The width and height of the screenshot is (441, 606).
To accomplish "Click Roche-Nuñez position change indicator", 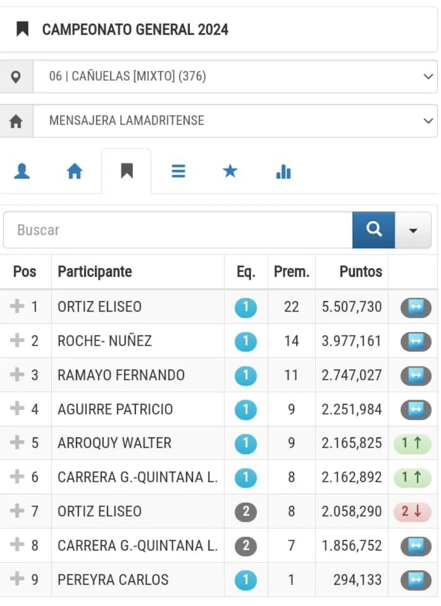I will (x=416, y=341).
